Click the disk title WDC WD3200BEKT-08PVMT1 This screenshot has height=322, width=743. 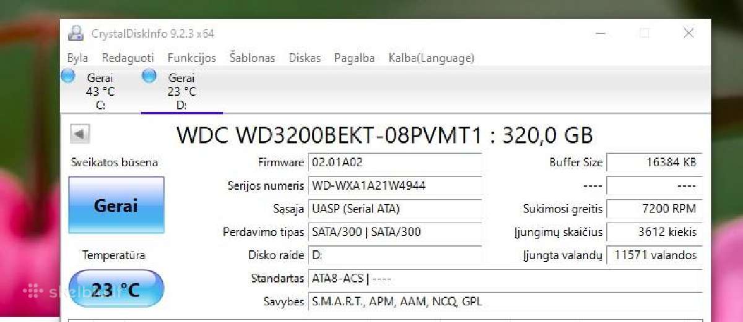[x=385, y=135]
